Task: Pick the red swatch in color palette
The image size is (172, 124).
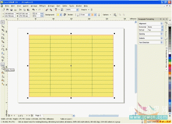Action: coord(170,66)
